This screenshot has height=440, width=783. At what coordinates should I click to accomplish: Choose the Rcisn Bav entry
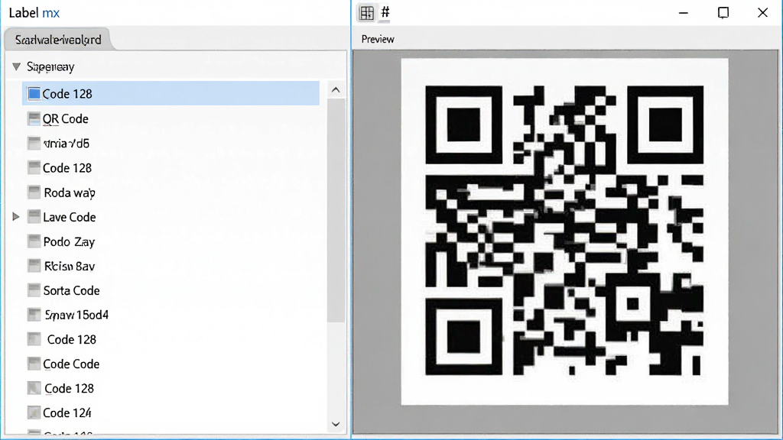[x=70, y=266]
